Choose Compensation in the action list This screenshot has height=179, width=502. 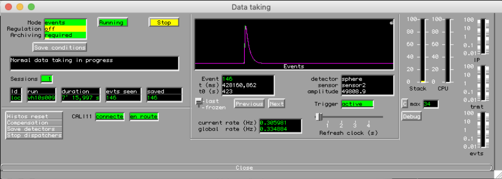click(x=34, y=123)
